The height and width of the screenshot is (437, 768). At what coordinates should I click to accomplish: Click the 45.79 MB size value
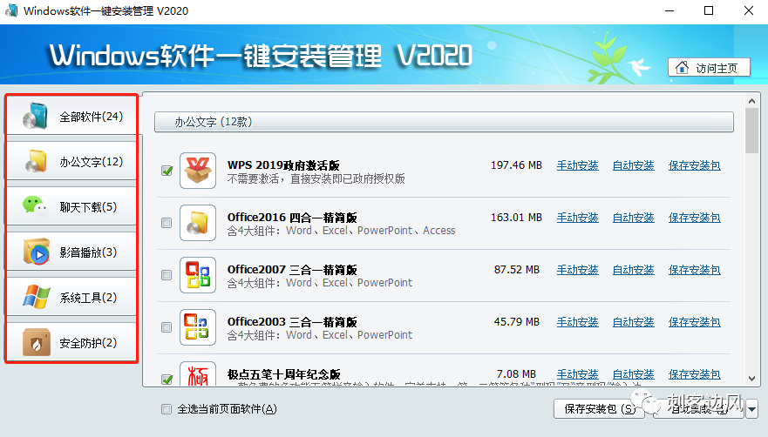(x=517, y=322)
